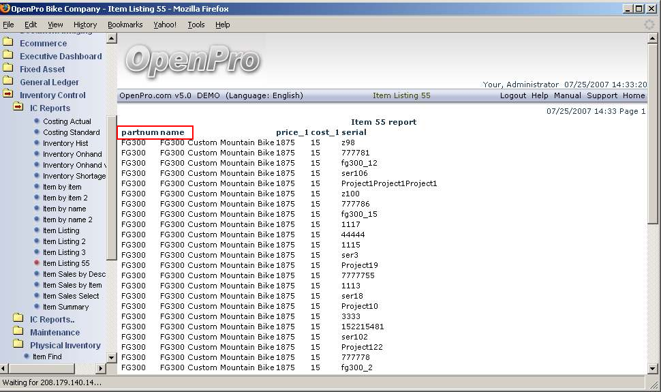Click the bullet beside Item Listing 55
Viewport: 661px width, 392px height.
click(37, 263)
